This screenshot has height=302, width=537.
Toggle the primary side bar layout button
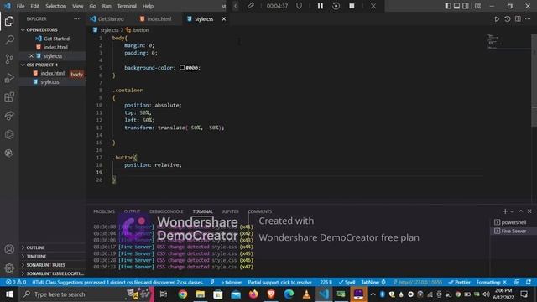(448, 6)
